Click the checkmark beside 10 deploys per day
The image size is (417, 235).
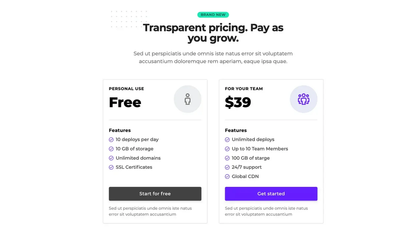pos(111,139)
